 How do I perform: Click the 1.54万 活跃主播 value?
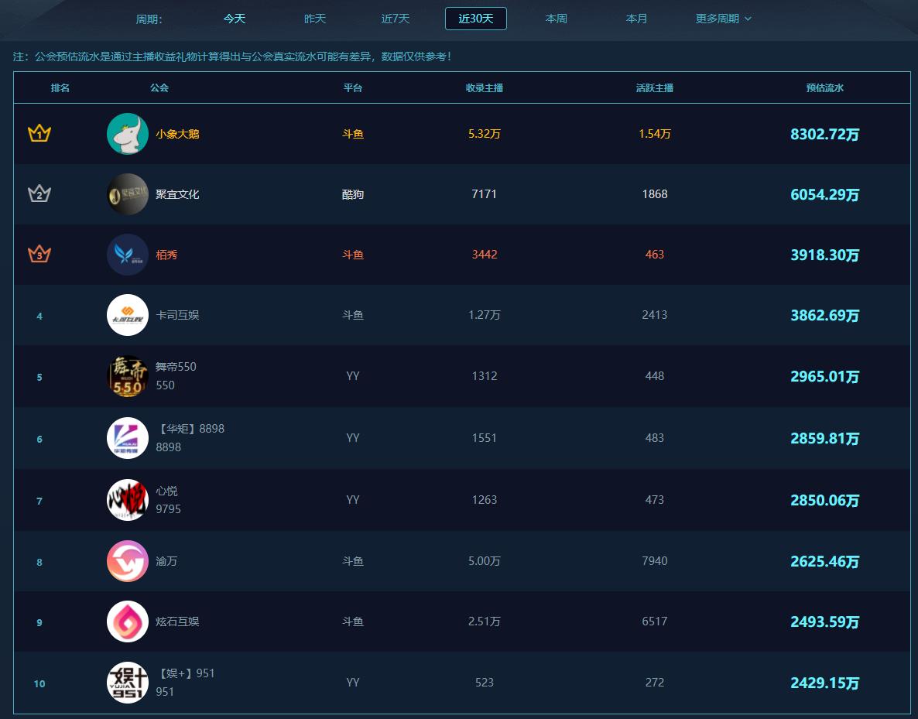655,134
